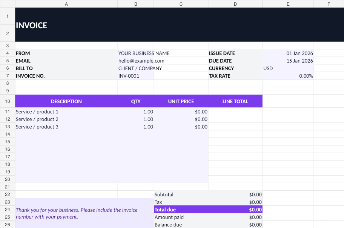Viewport: 344px width, 228px height.
Task: Click the BILL TO label cell
Action: click(66, 68)
